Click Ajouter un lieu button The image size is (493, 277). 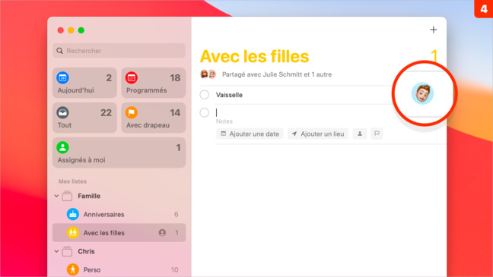[x=318, y=134]
